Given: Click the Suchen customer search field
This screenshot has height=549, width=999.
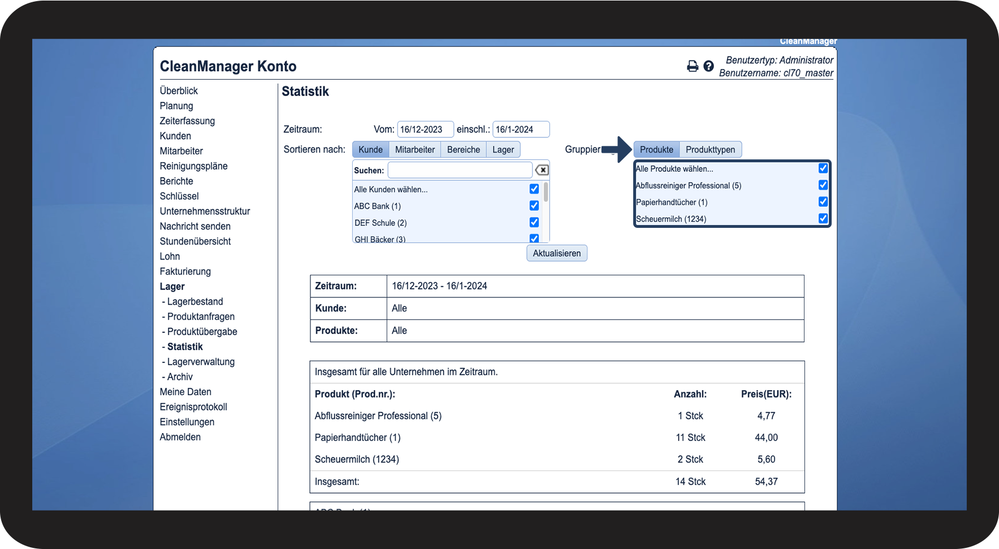Looking at the screenshot, I should click(460, 170).
